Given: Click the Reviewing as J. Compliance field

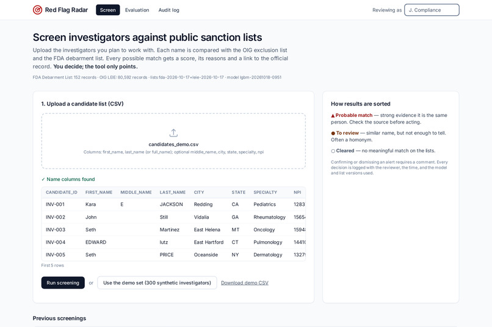Looking at the screenshot, I should point(432,10).
